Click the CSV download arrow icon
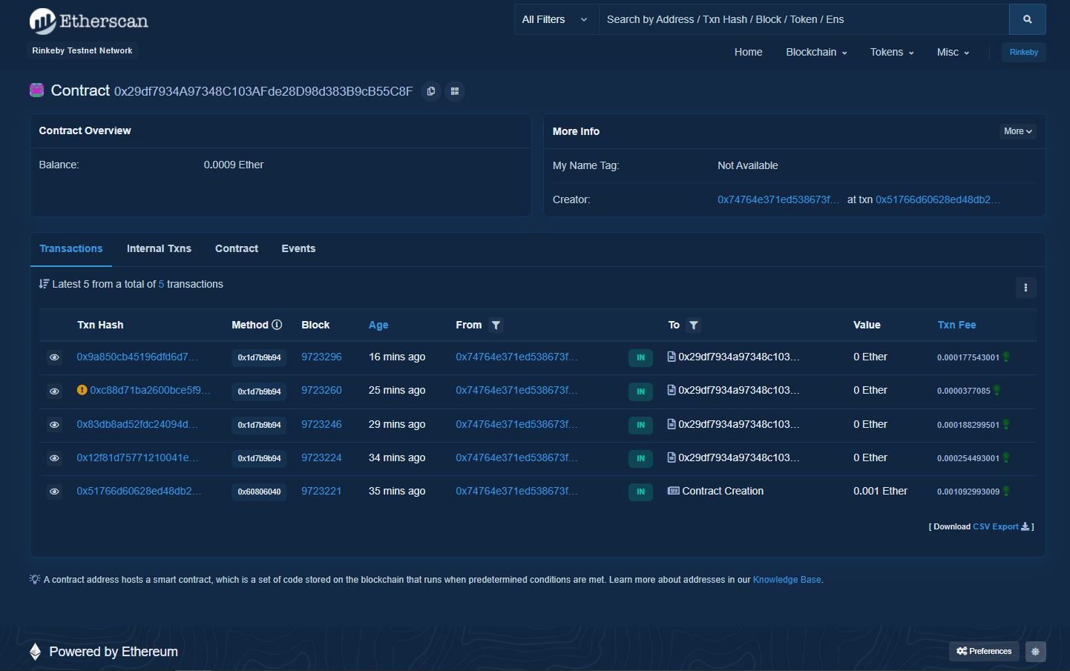Viewport: 1070px width, 671px height. pyautogui.click(x=1025, y=526)
